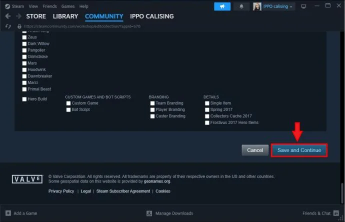Click Save and Continue
This screenshot has width=345, height=222.
[299, 150]
